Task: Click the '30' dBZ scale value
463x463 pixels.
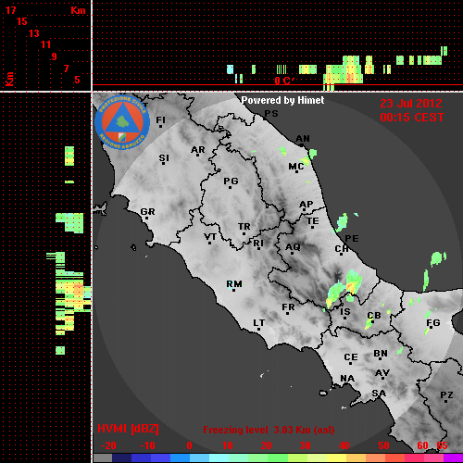Action: pyautogui.click(x=305, y=445)
